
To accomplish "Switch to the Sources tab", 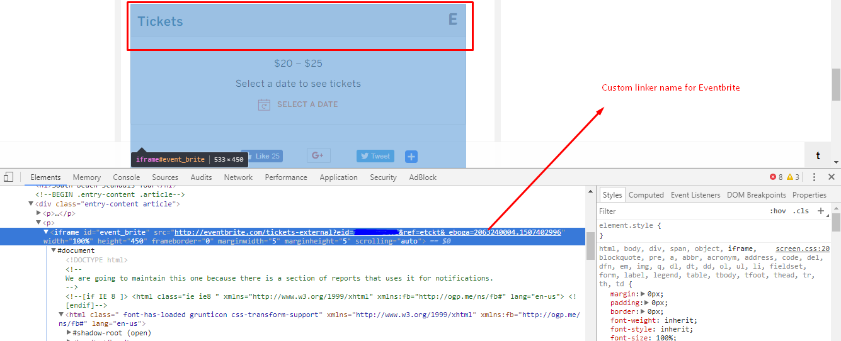I will (x=165, y=177).
